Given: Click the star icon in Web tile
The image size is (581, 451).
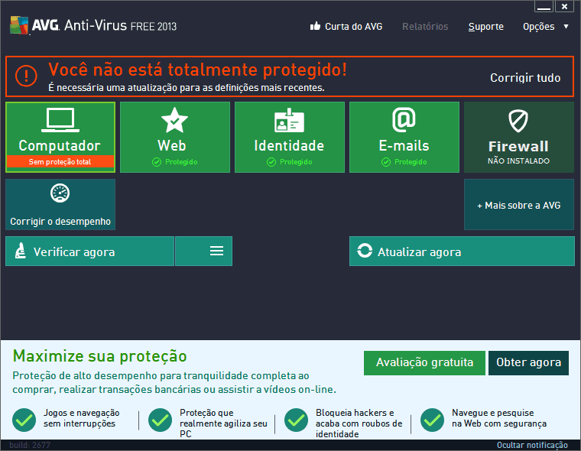Looking at the screenshot, I should (x=174, y=120).
